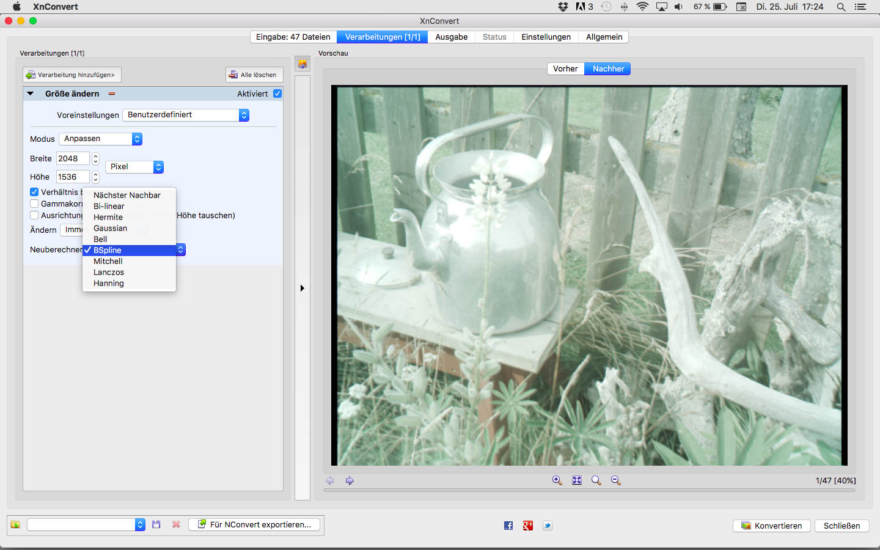Open the preset combo box at bottom
The image size is (880, 550).
pos(86,524)
